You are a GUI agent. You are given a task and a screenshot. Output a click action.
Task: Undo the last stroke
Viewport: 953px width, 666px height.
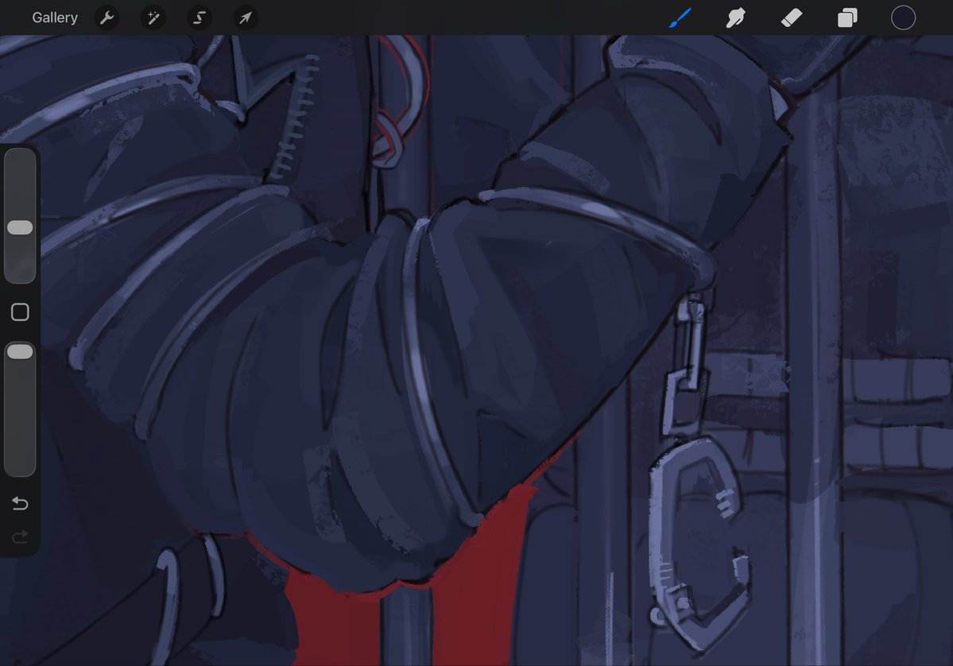coord(20,503)
